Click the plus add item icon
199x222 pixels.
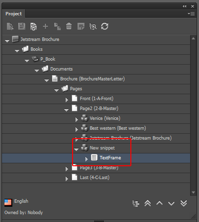(45, 26)
